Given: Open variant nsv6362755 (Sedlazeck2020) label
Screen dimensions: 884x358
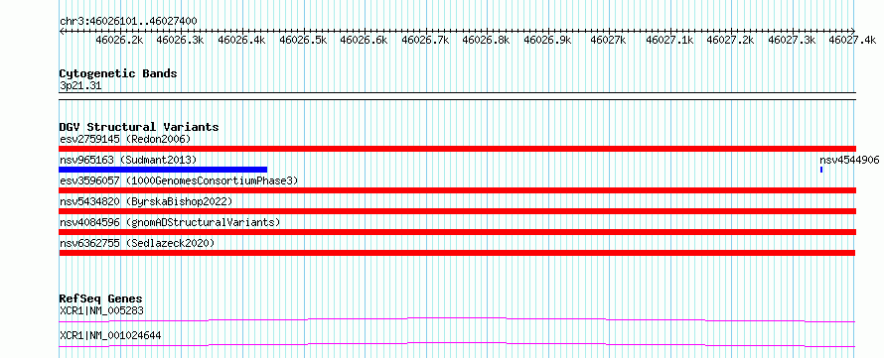Looking at the screenshot, I should tap(137, 243).
